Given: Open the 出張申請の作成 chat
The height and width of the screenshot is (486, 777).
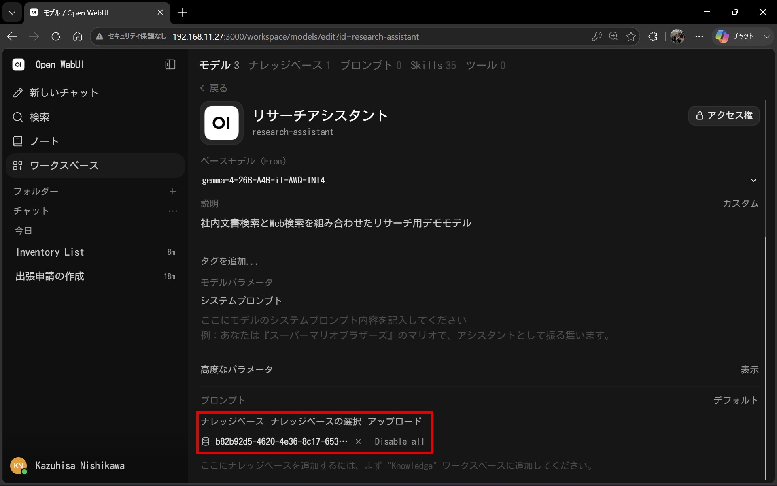Looking at the screenshot, I should pos(95,276).
